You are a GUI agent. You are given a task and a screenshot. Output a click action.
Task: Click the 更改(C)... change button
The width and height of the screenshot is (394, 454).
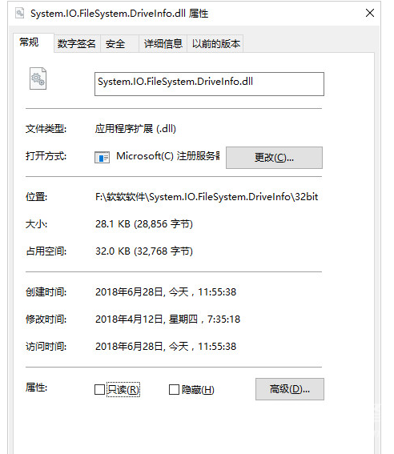pos(274,158)
